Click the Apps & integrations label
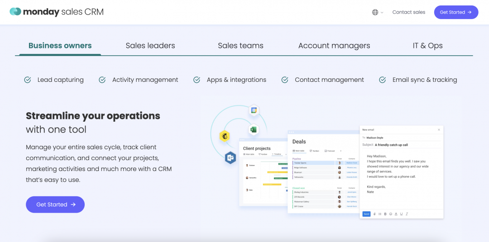489x242 pixels. 236,80
